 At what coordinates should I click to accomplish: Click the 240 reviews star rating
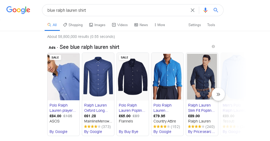201,127
